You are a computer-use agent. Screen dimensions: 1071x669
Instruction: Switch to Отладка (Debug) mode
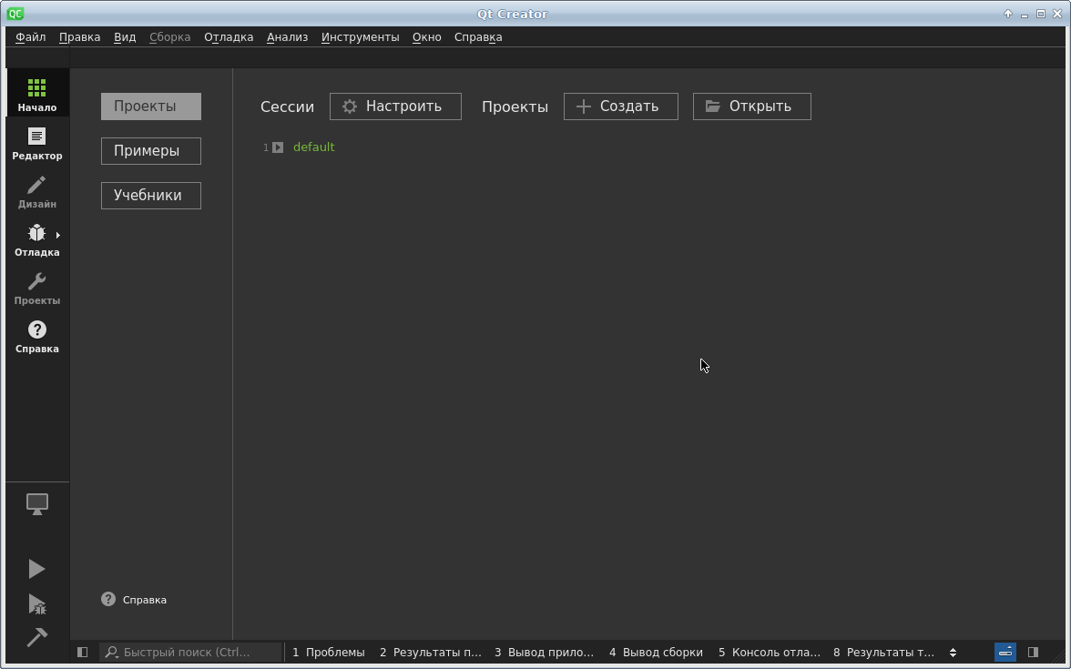tap(36, 239)
